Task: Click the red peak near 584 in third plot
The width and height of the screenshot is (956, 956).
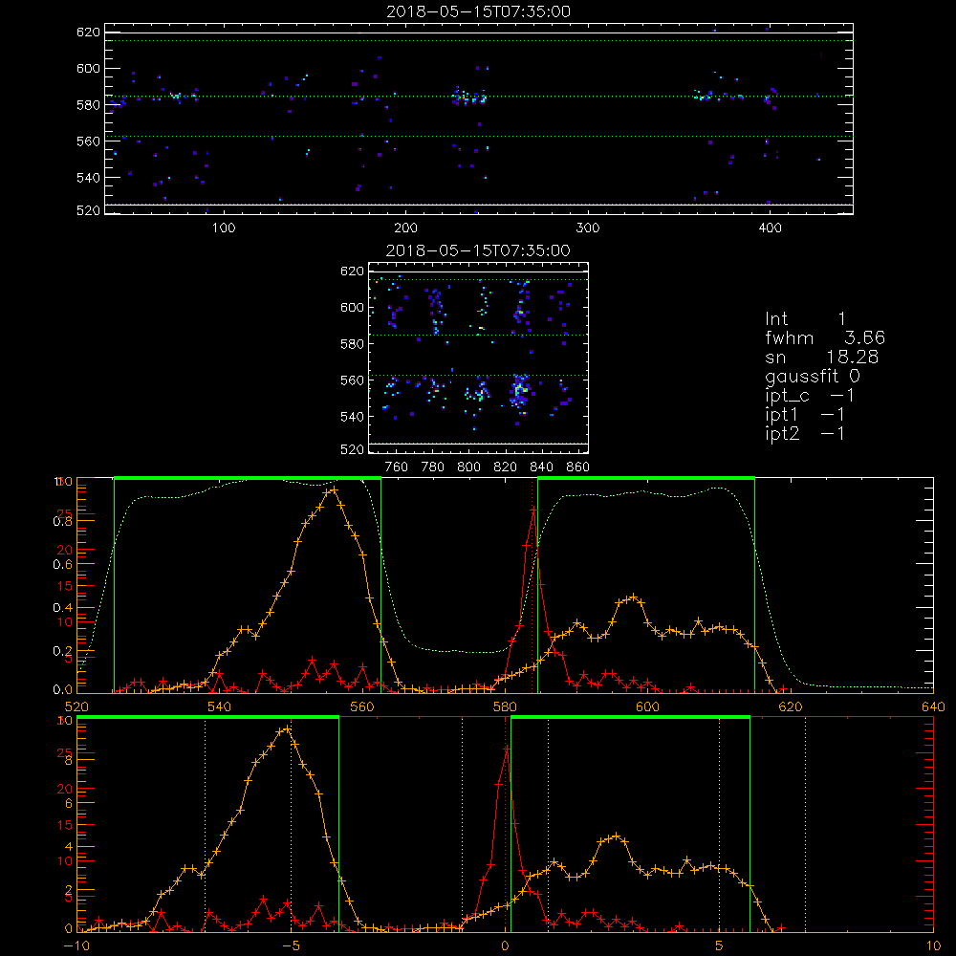Action: tap(534, 510)
